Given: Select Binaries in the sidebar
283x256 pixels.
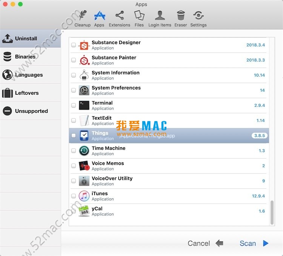Looking at the screenshot, I should [30, 57].
